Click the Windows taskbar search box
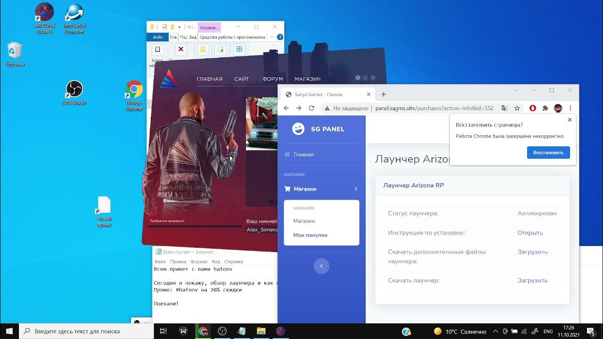 click(86, 331)
